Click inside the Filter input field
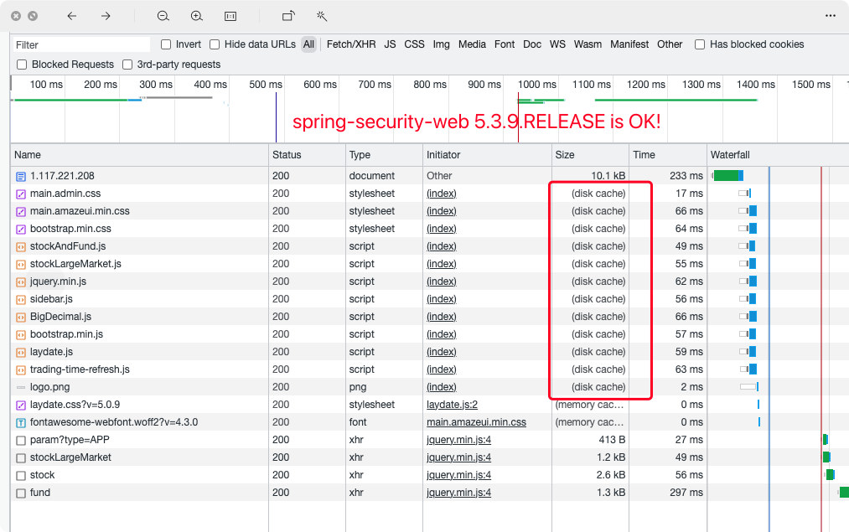The width and height of the screenshot is (849, 532). pos(80,44)
